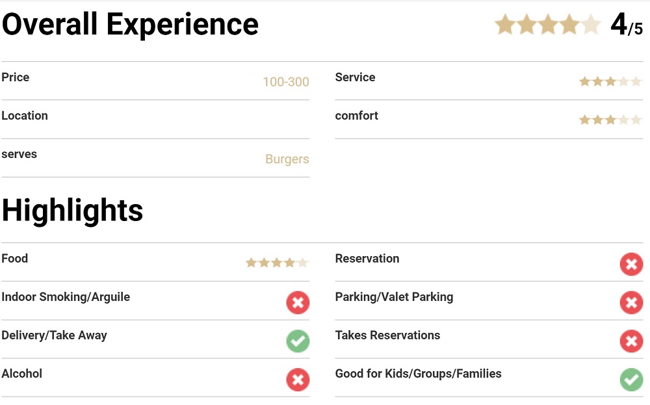Click green check next to Delivery/Take Away
650x405 pixels.
pyautogui.click(x=298, y=341)
